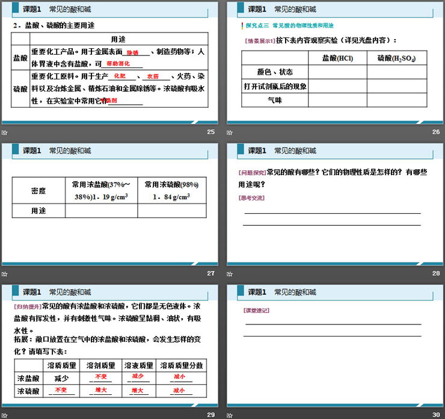Select the slide 25 thumbnail about acid uses

[x=109, y=63]
